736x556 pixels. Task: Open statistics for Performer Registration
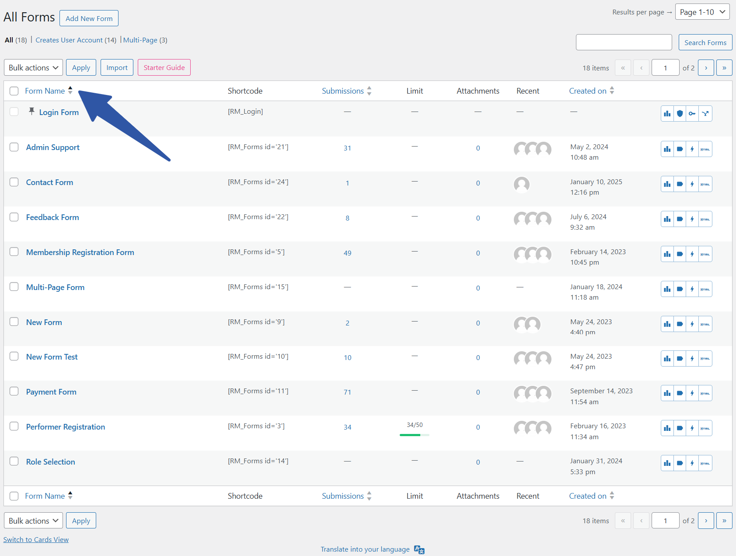tap(667, 428)
